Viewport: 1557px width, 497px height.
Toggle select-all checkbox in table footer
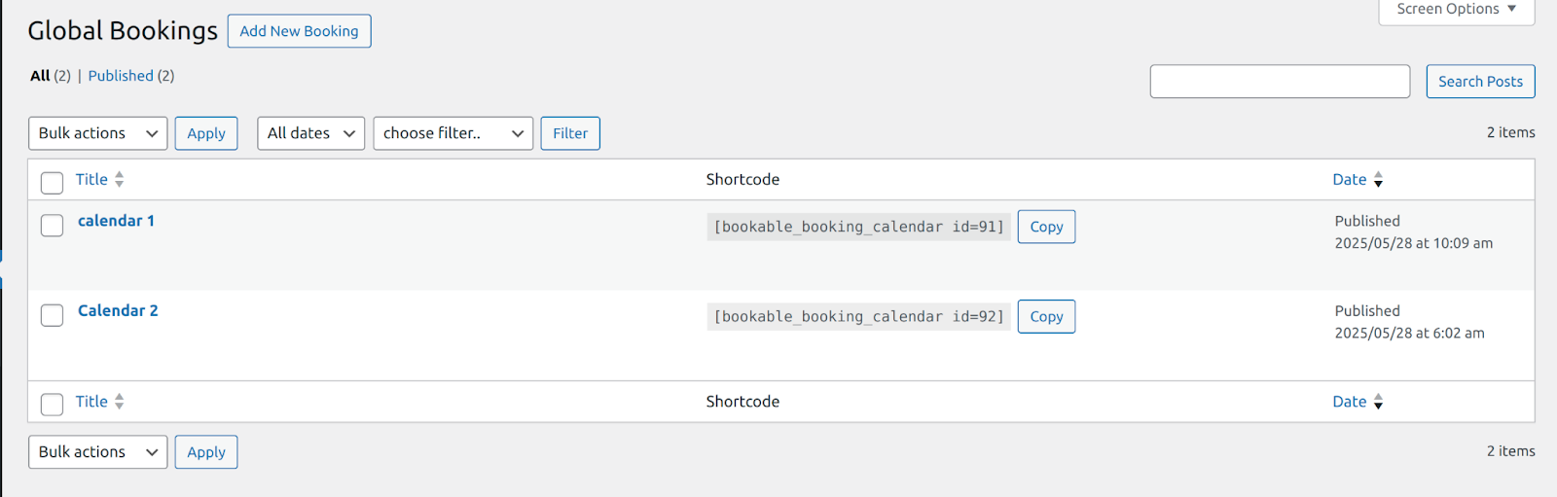[x=53, y=405]
